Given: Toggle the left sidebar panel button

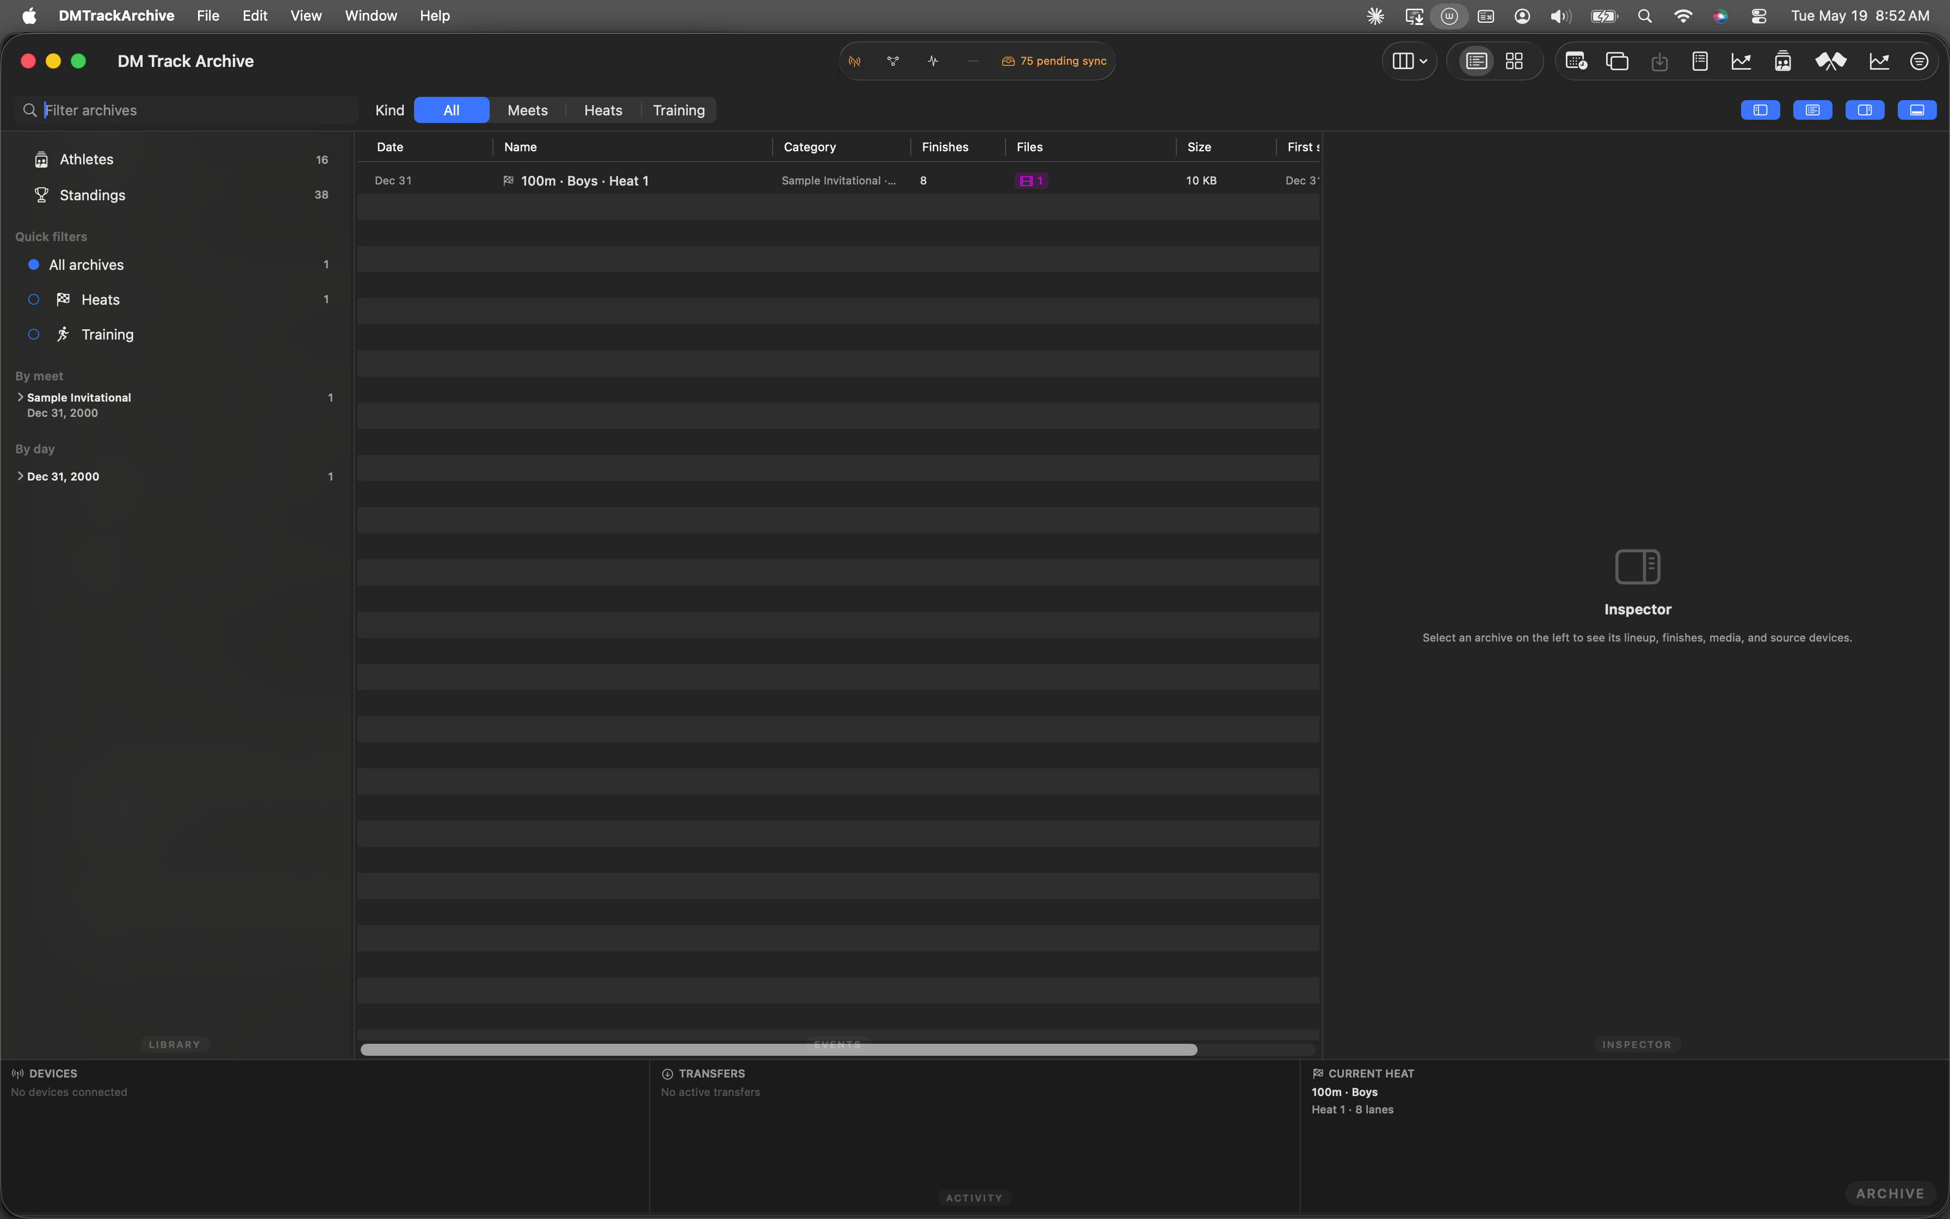Looking at the screenshot, I should 1760,110.
